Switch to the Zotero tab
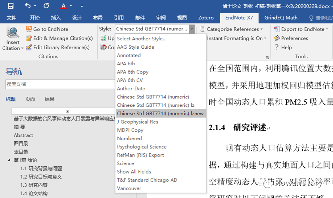Screen dimensions: 333x198 206,18
